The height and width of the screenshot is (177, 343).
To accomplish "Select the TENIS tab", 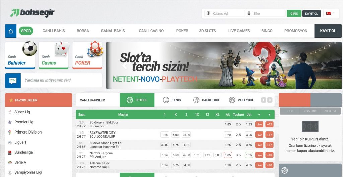I will [172, 100].
